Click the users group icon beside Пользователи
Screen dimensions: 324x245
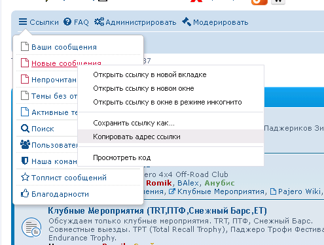pos(25,144)
